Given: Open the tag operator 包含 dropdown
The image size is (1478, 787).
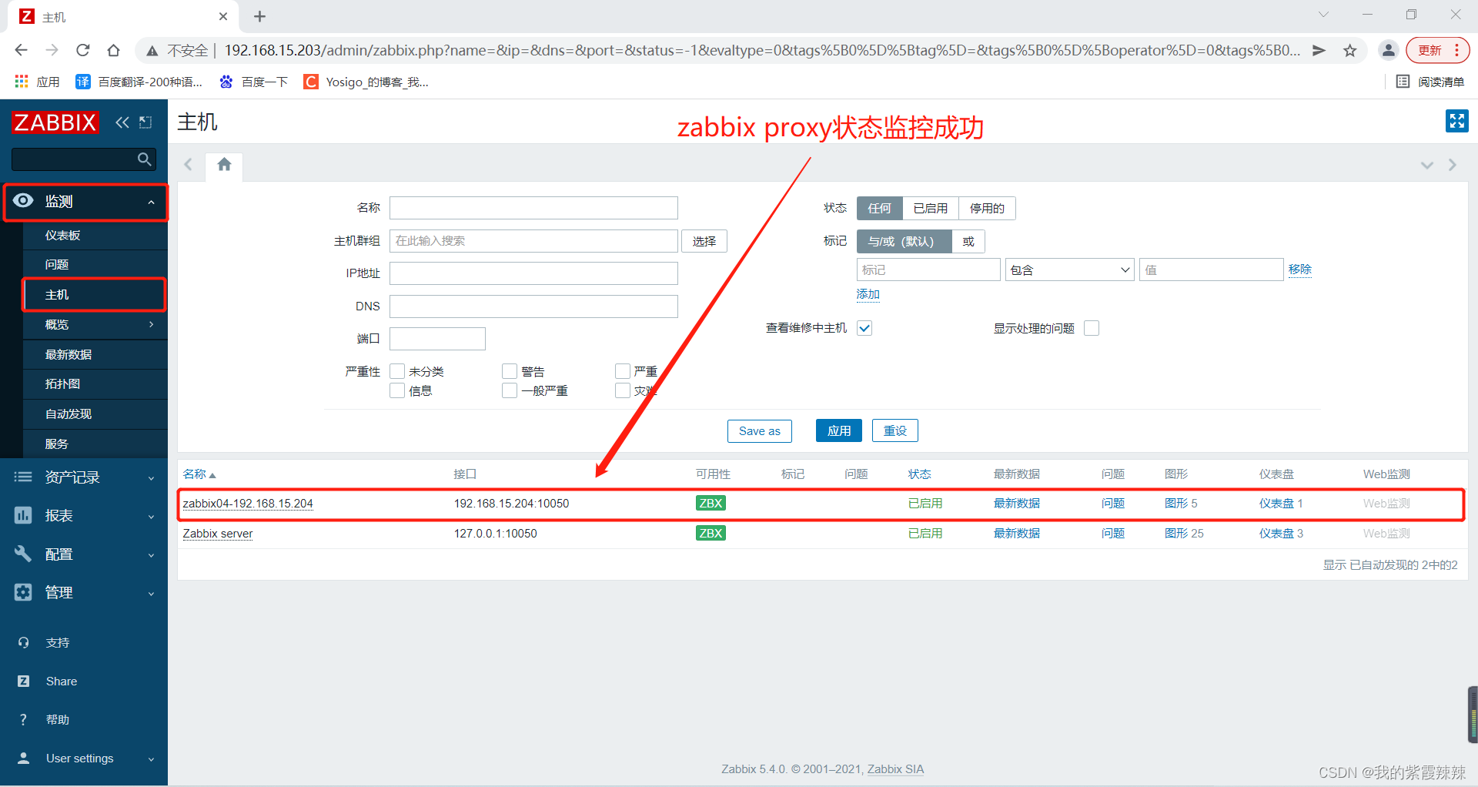Looking at the screenshot, I should pyautogui.click(x=1069, y=270).
